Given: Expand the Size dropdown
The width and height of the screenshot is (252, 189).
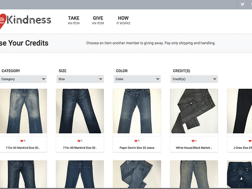Looking at the screenshot, I should pyautogui.click(x=80, y=79).
